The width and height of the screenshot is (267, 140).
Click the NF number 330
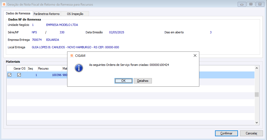(62, 32)
